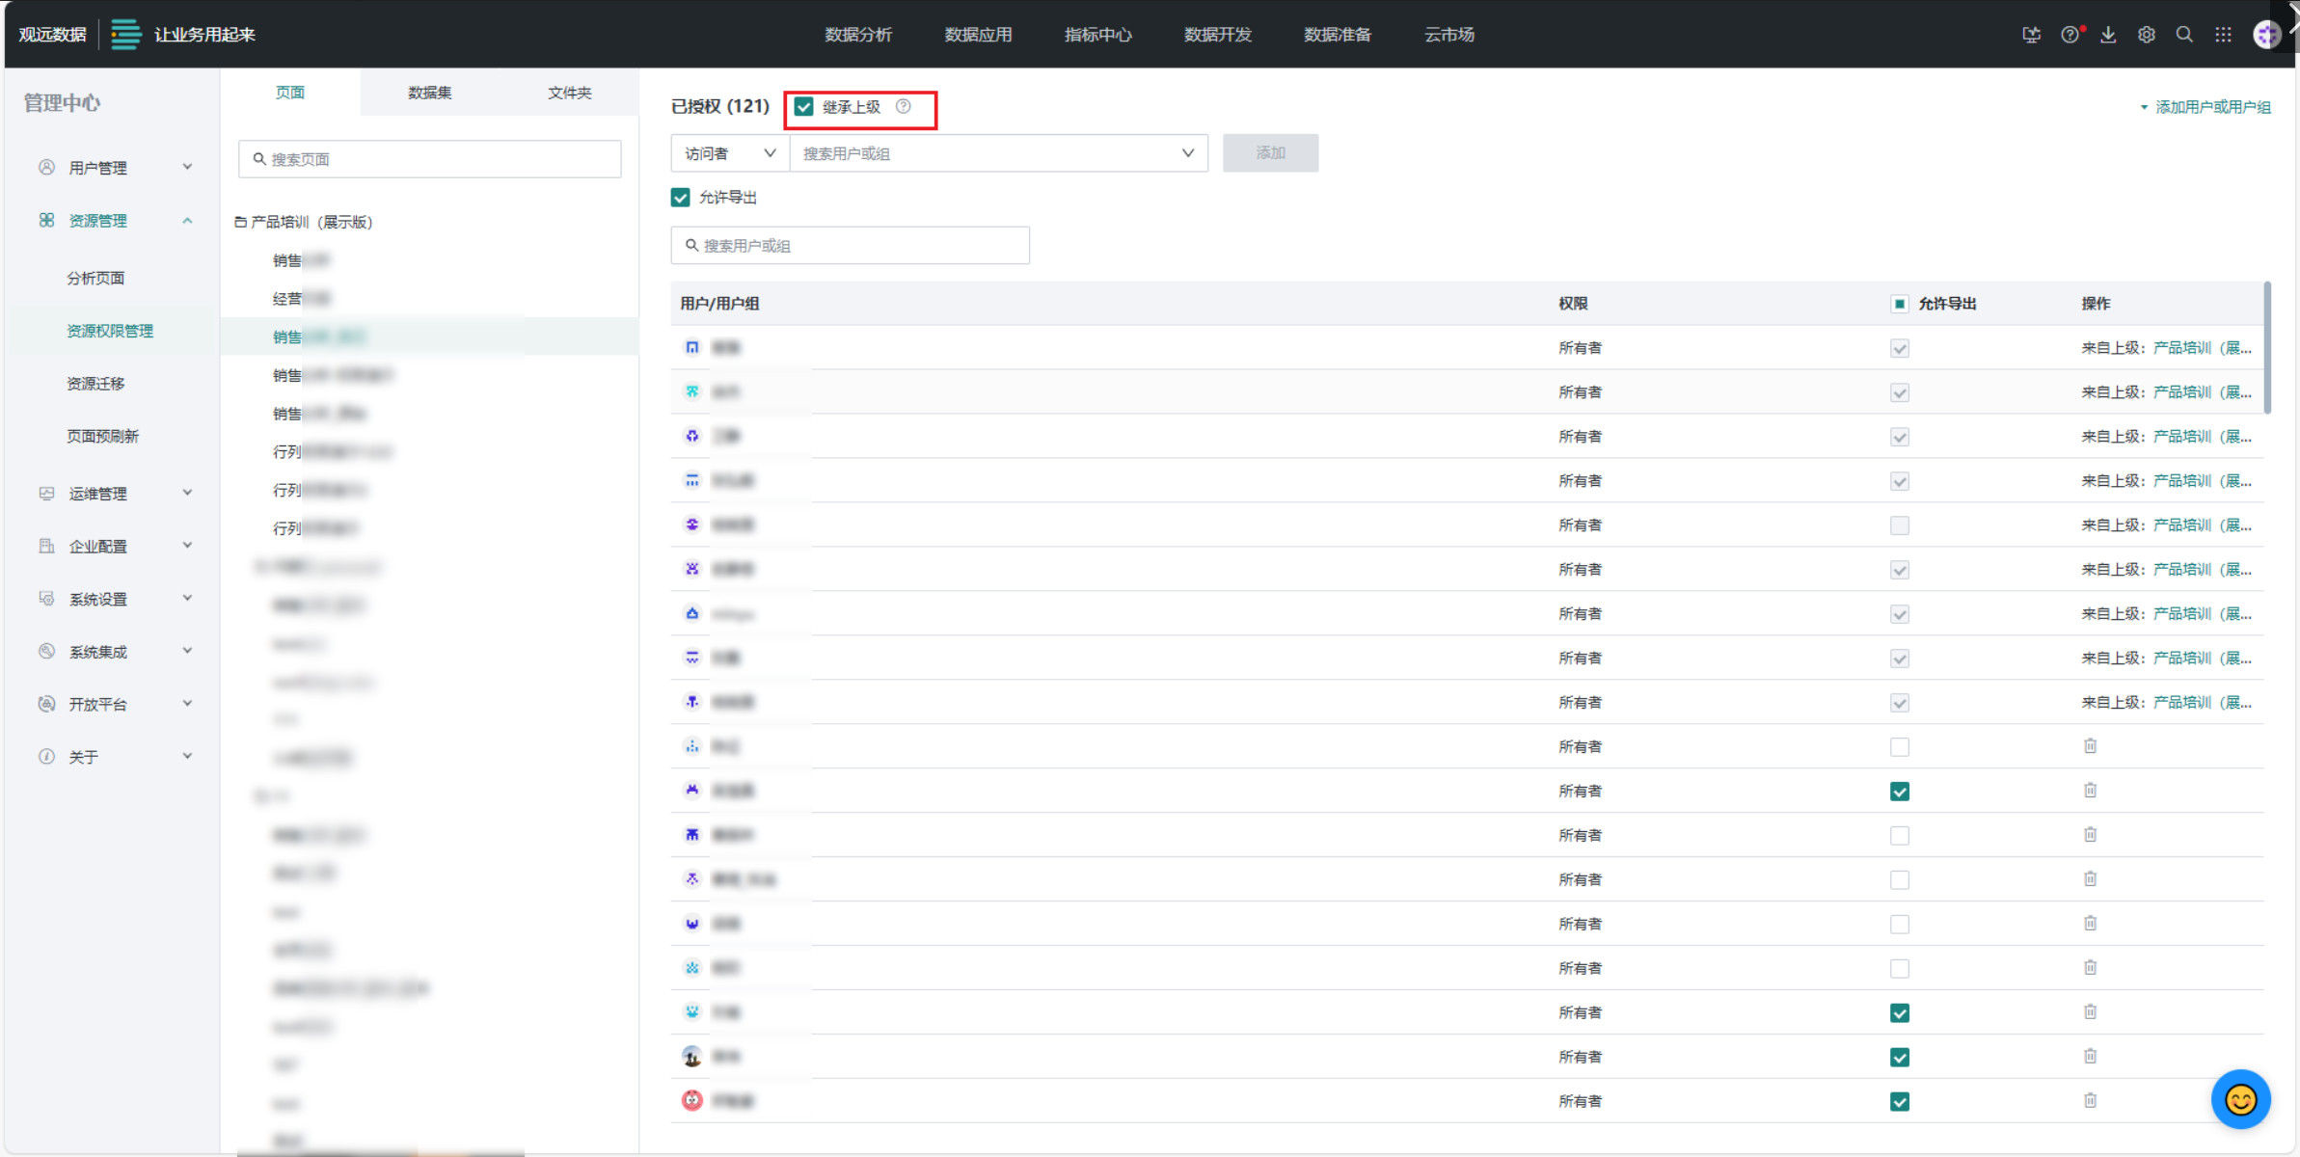Image resolution: width=2300 pixels, height=1157 pixels.
Task: Open the settings gear in header
Action: pyautogui.click(x=2146, y=35)
